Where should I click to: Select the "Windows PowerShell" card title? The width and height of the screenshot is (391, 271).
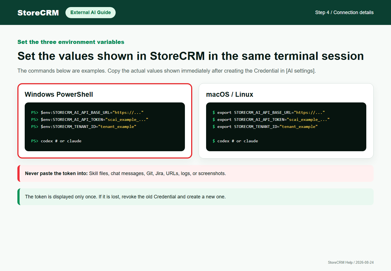[x=59, y=94]
